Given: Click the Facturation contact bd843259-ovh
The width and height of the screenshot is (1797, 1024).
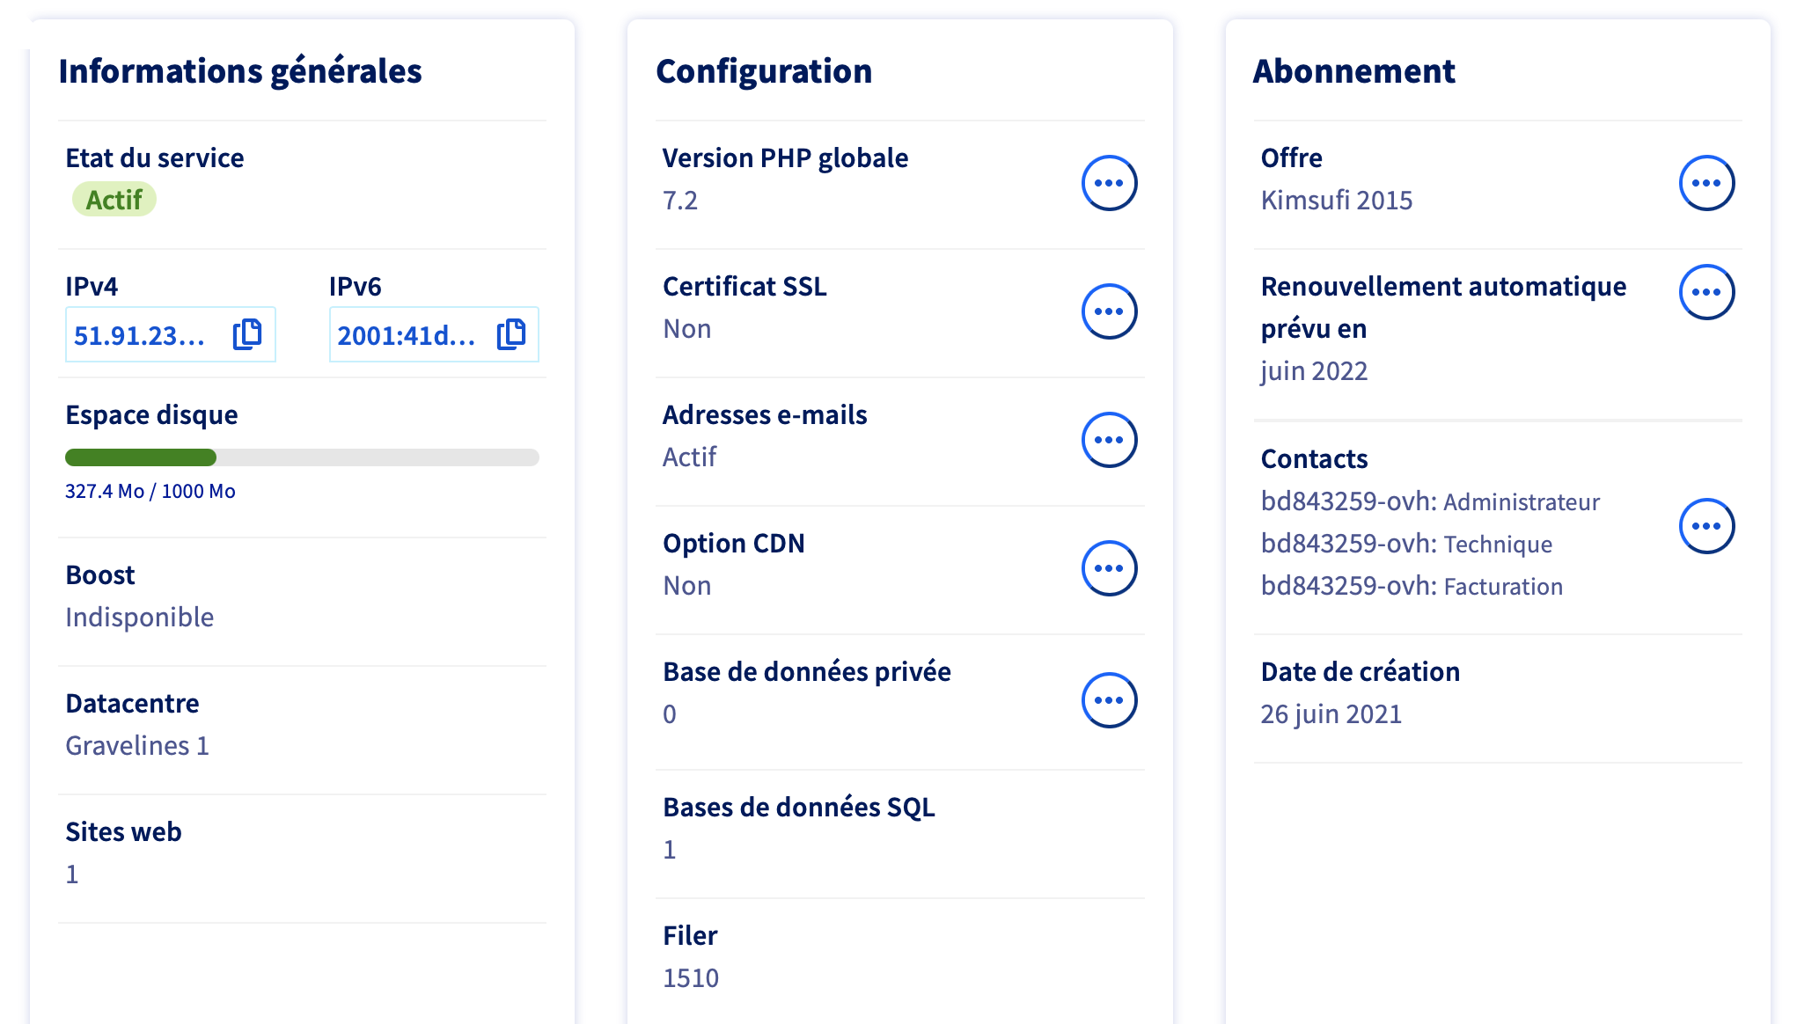Looking at the screenshot, I should point(1411,586).
